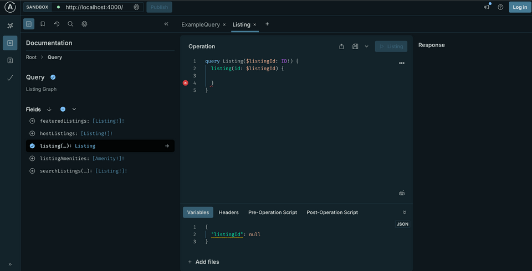Add searchListings field with plus icon

(32, 171)
